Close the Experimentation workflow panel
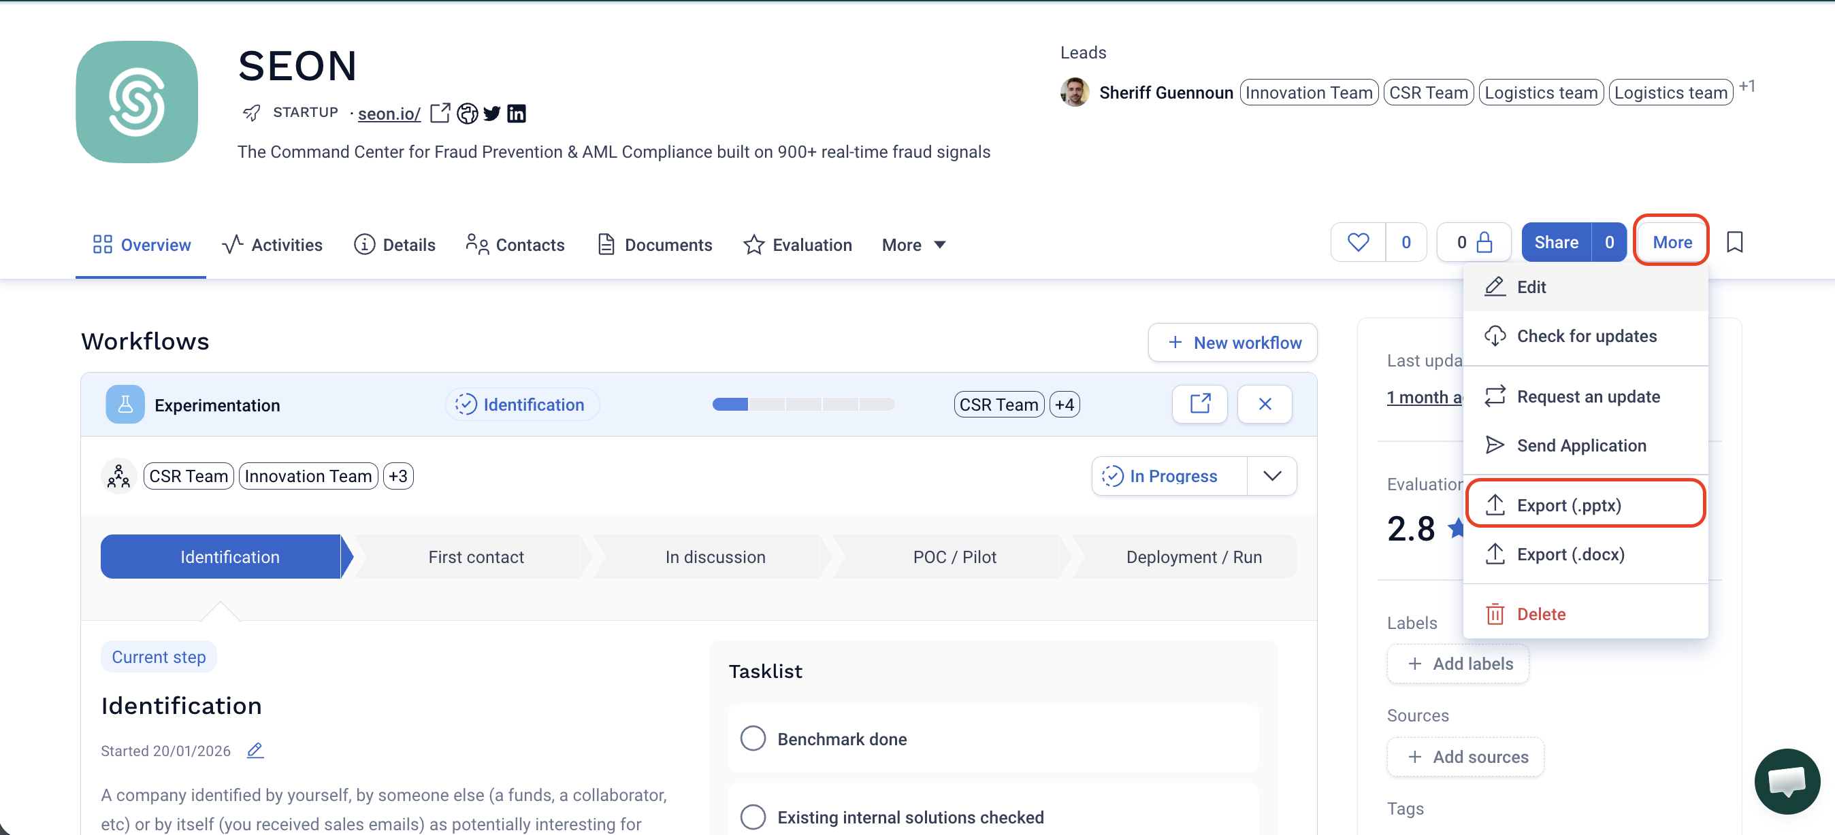This screenshot has height=835, width=1835. (x=1265, y=405)
